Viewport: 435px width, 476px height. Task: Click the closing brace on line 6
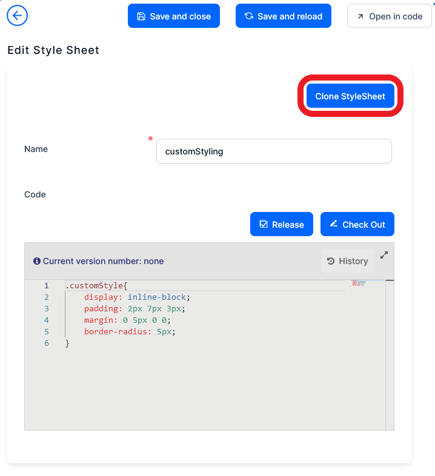pos(68,343)
